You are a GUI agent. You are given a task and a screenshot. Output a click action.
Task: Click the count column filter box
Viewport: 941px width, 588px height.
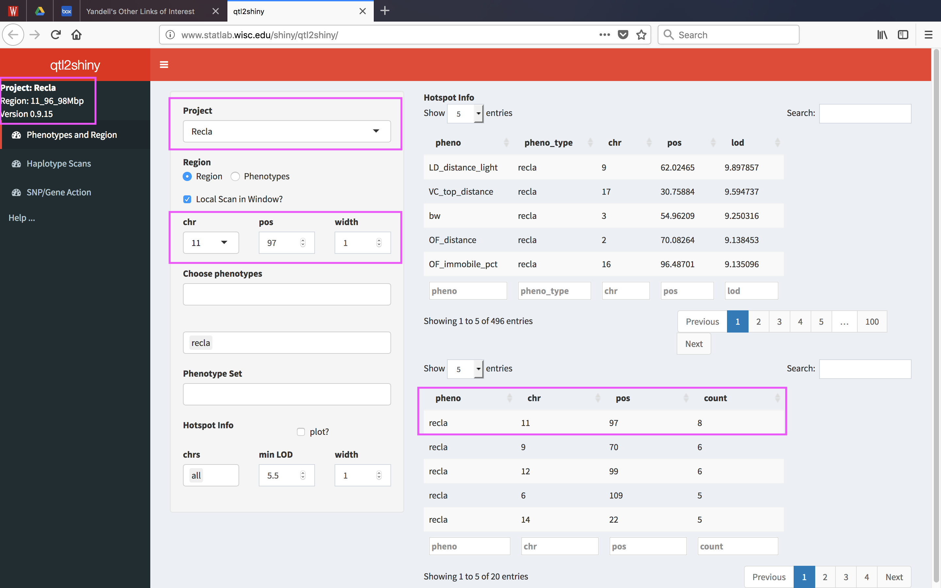738,547
